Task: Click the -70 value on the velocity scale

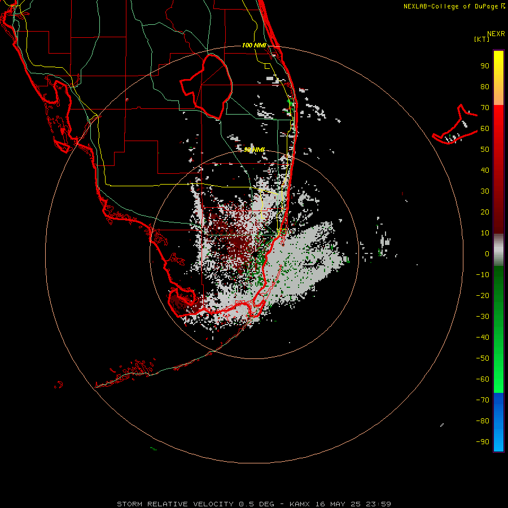Action: point(483,400)
